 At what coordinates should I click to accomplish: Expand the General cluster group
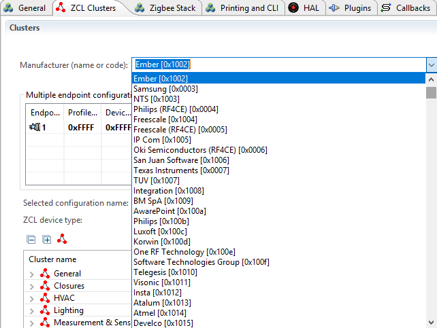[x=32, y=274]
